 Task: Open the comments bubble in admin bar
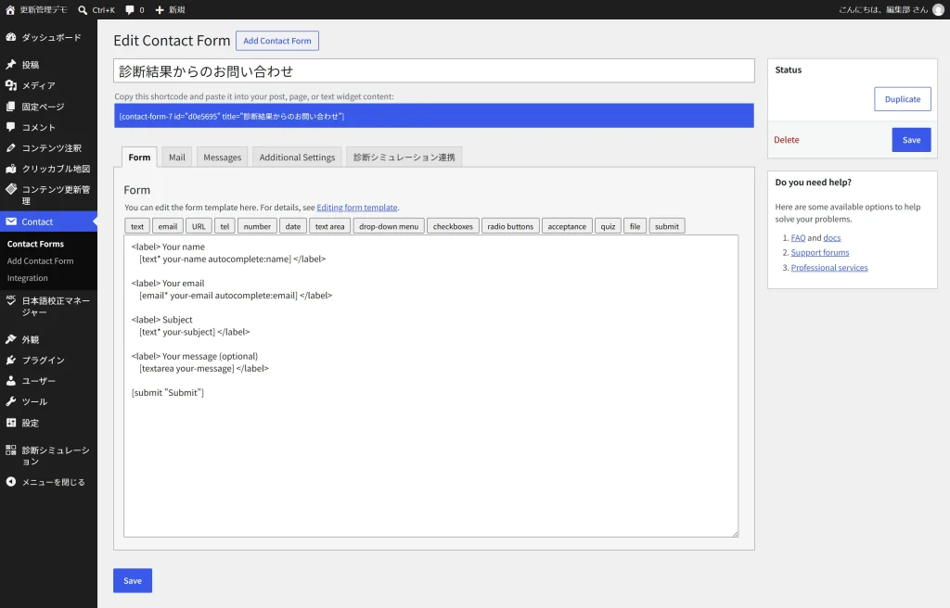click(x=130, y=9)
